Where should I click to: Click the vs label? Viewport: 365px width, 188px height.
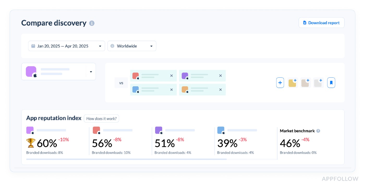(121, 83)
